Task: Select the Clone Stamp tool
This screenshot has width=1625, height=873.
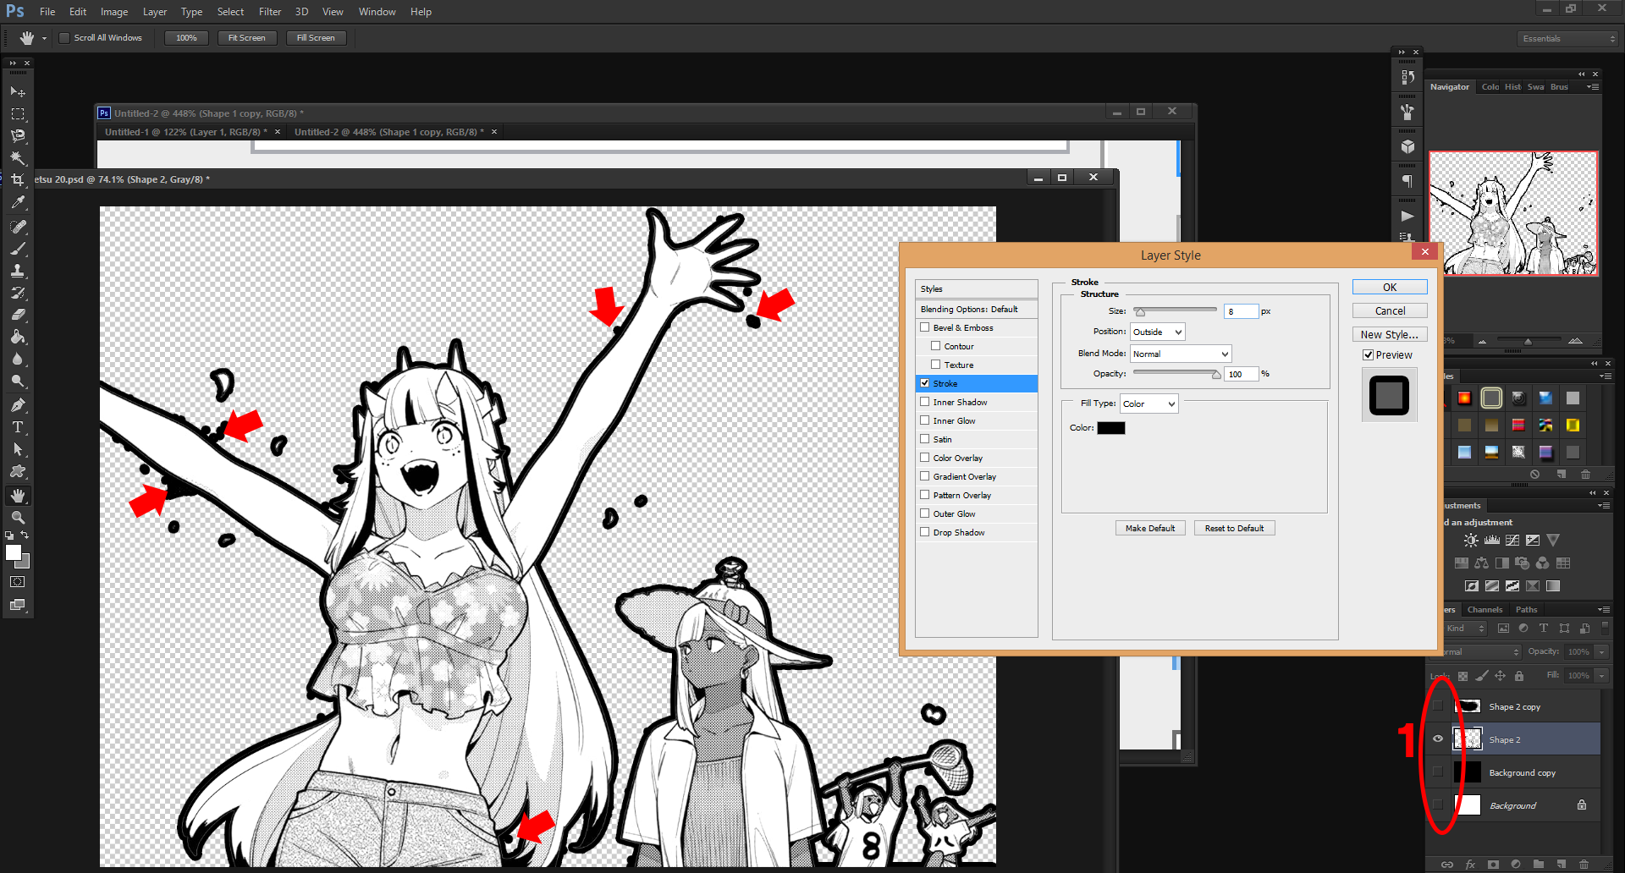Action: 18,271
